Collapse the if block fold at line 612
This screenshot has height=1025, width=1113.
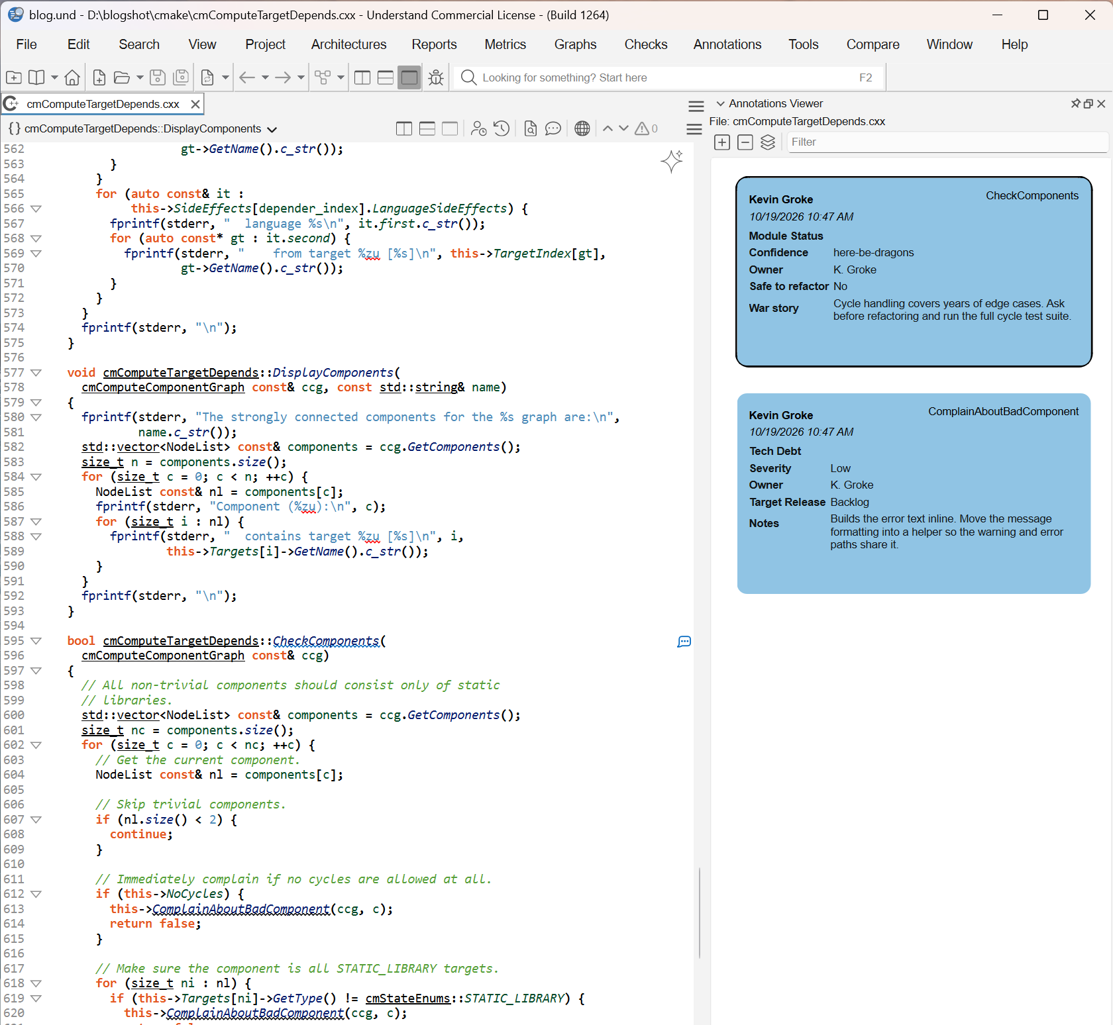tap(36, 894)
